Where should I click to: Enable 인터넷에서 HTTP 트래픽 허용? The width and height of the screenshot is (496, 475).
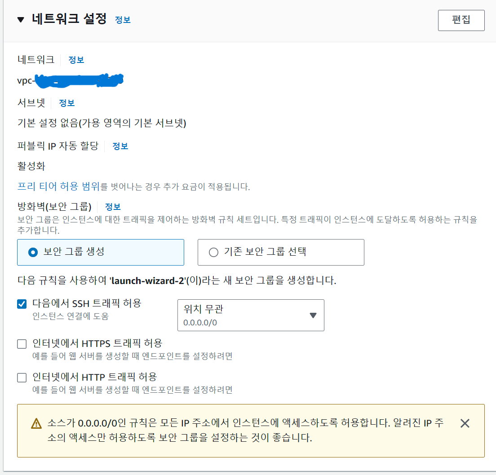tap(21, 377)
